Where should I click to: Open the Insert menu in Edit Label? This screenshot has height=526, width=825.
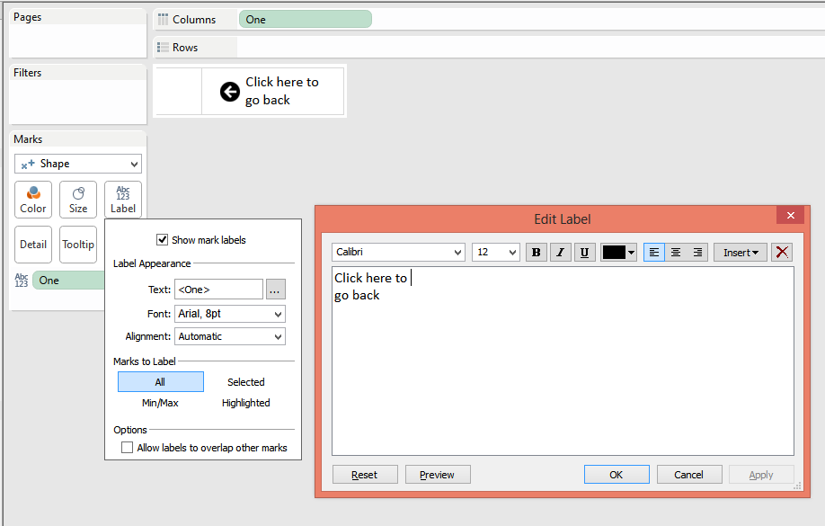click(x=741, y=252)
